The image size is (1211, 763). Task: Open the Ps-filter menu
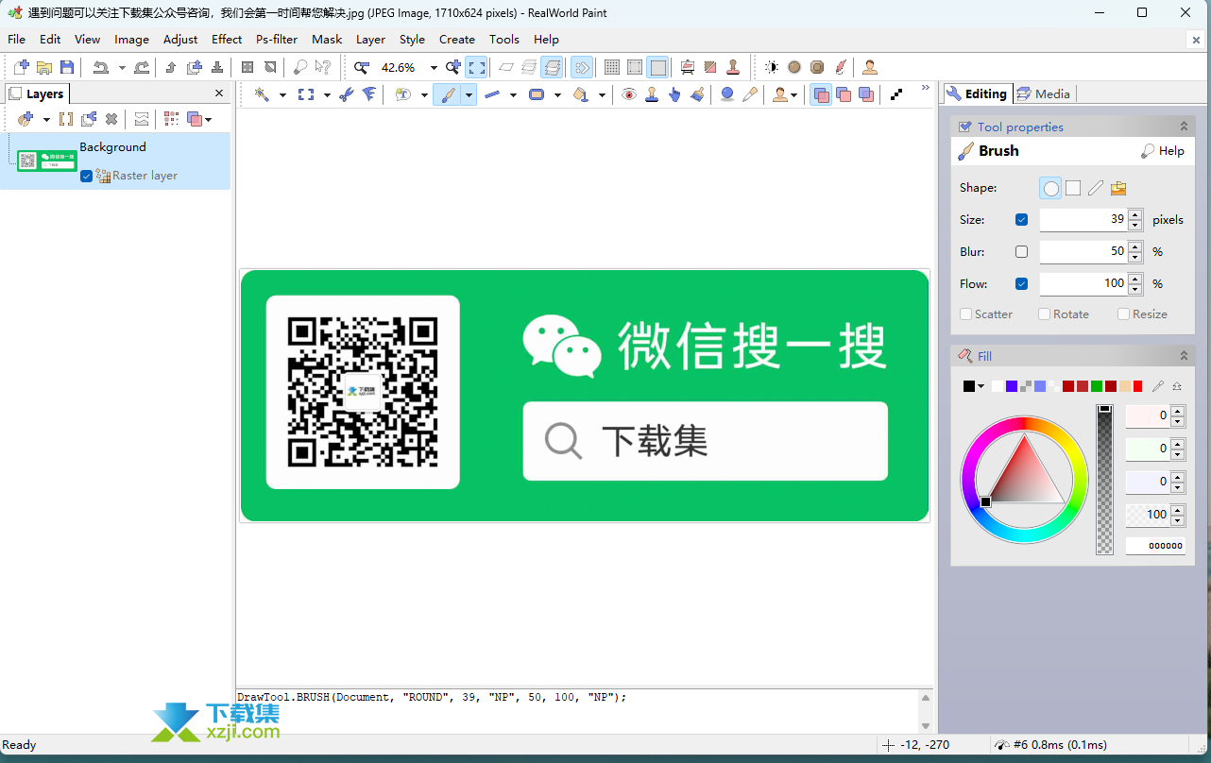277,40
